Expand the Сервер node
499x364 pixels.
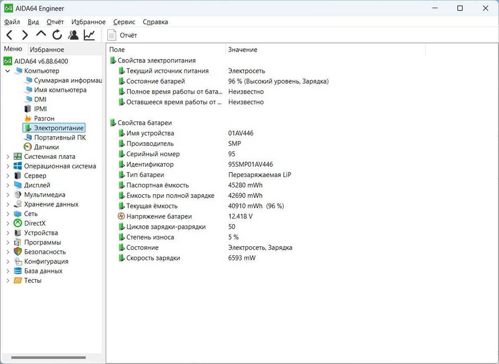pyautogui.click(x=8, y=175)
